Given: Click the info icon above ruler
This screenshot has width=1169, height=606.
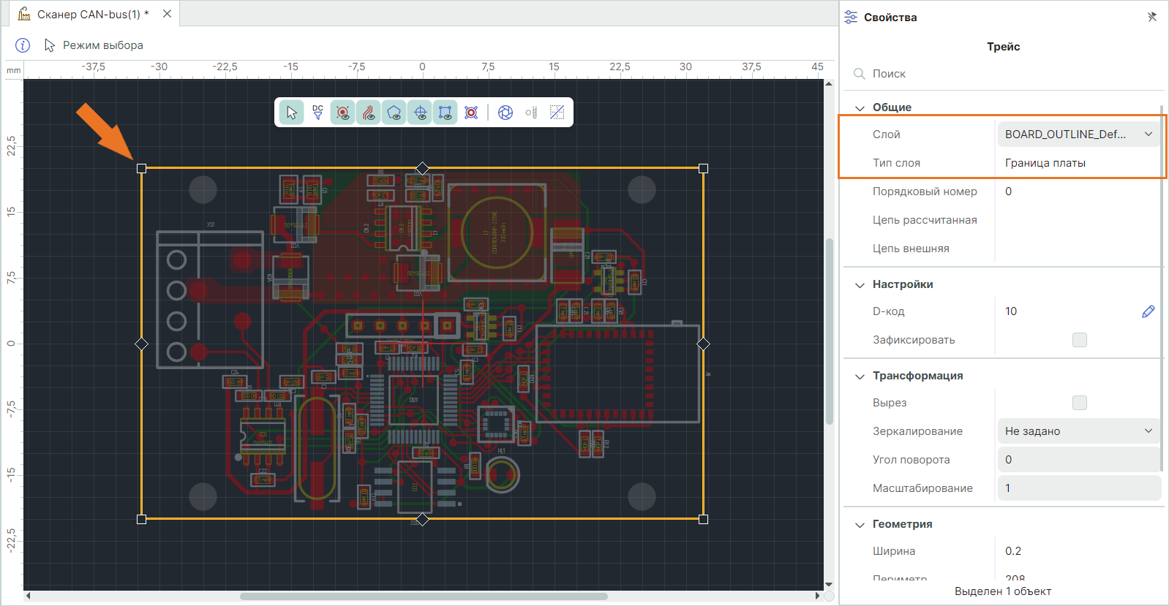Looking at the screenshot, I should coord(23,45).
